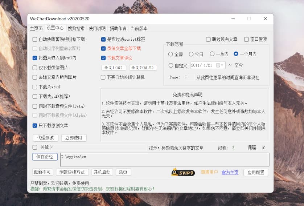
Task: Click the 应用配置 button
Action: [256, 173]
